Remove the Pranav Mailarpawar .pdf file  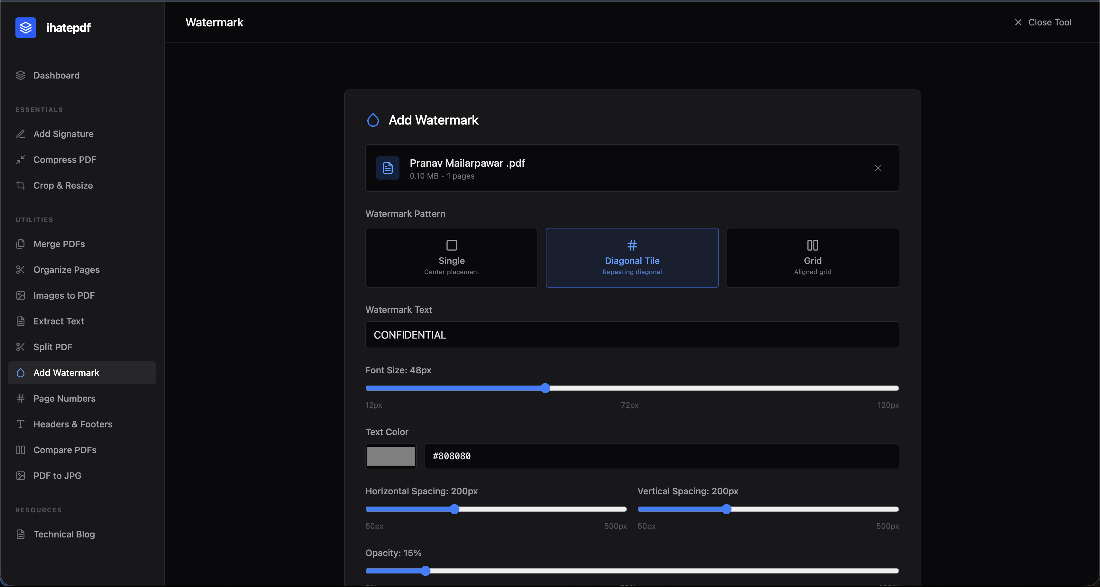[877, 168]
